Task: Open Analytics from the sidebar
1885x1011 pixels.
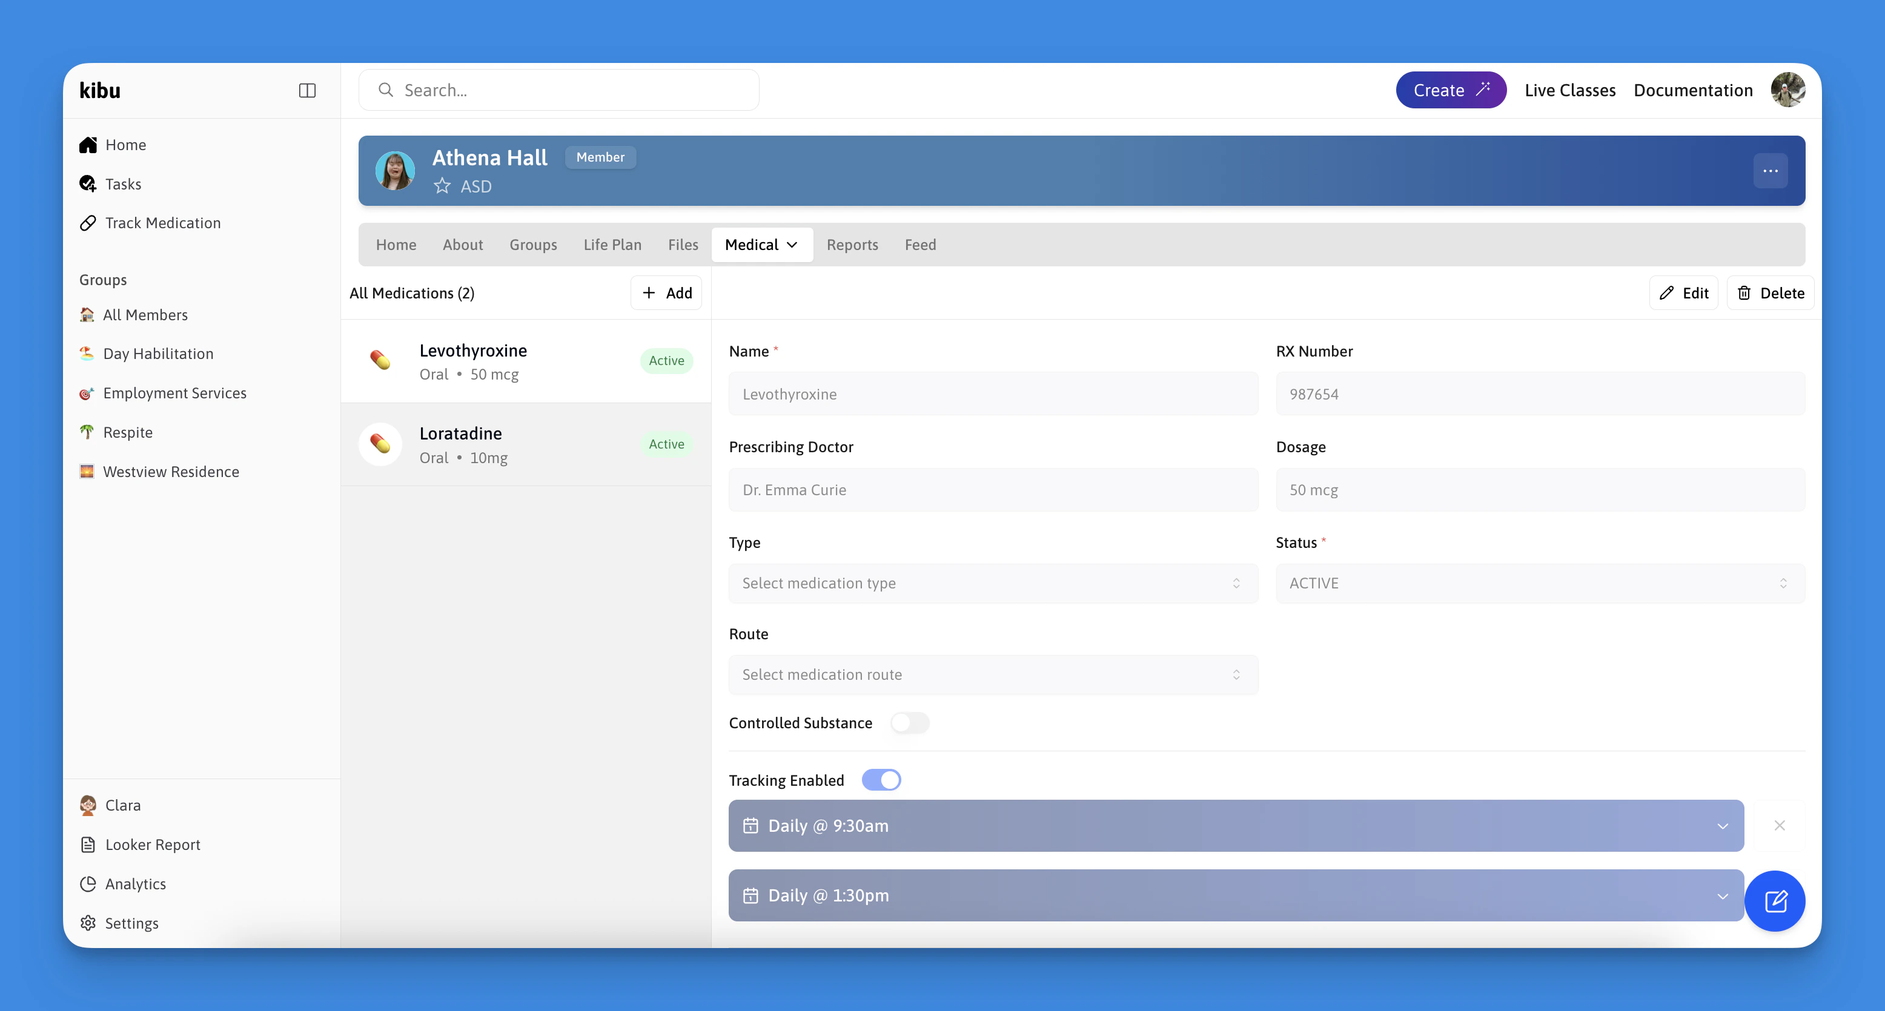Action: click(135, 884)
